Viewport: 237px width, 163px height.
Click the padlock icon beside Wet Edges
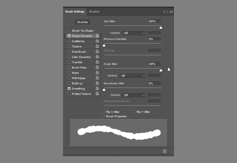point(98,78)
